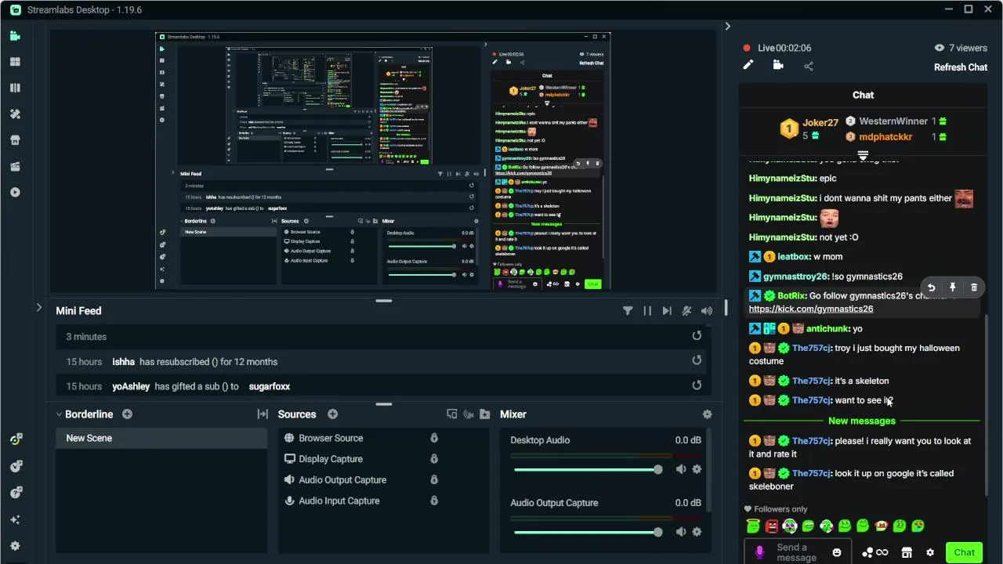Mute Mini Feed event sounds
The width and height of the screenshot is (1003, 564).
point(686,311)
